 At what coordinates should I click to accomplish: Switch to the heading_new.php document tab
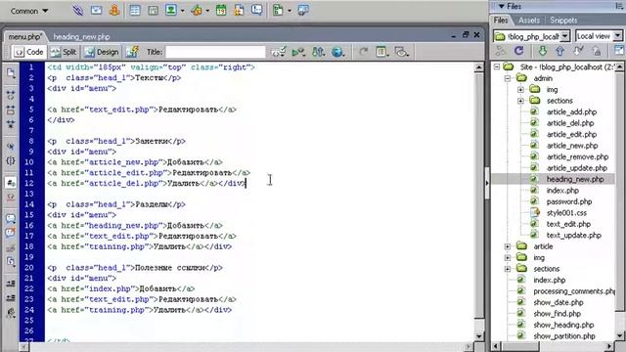pos(81,37)
